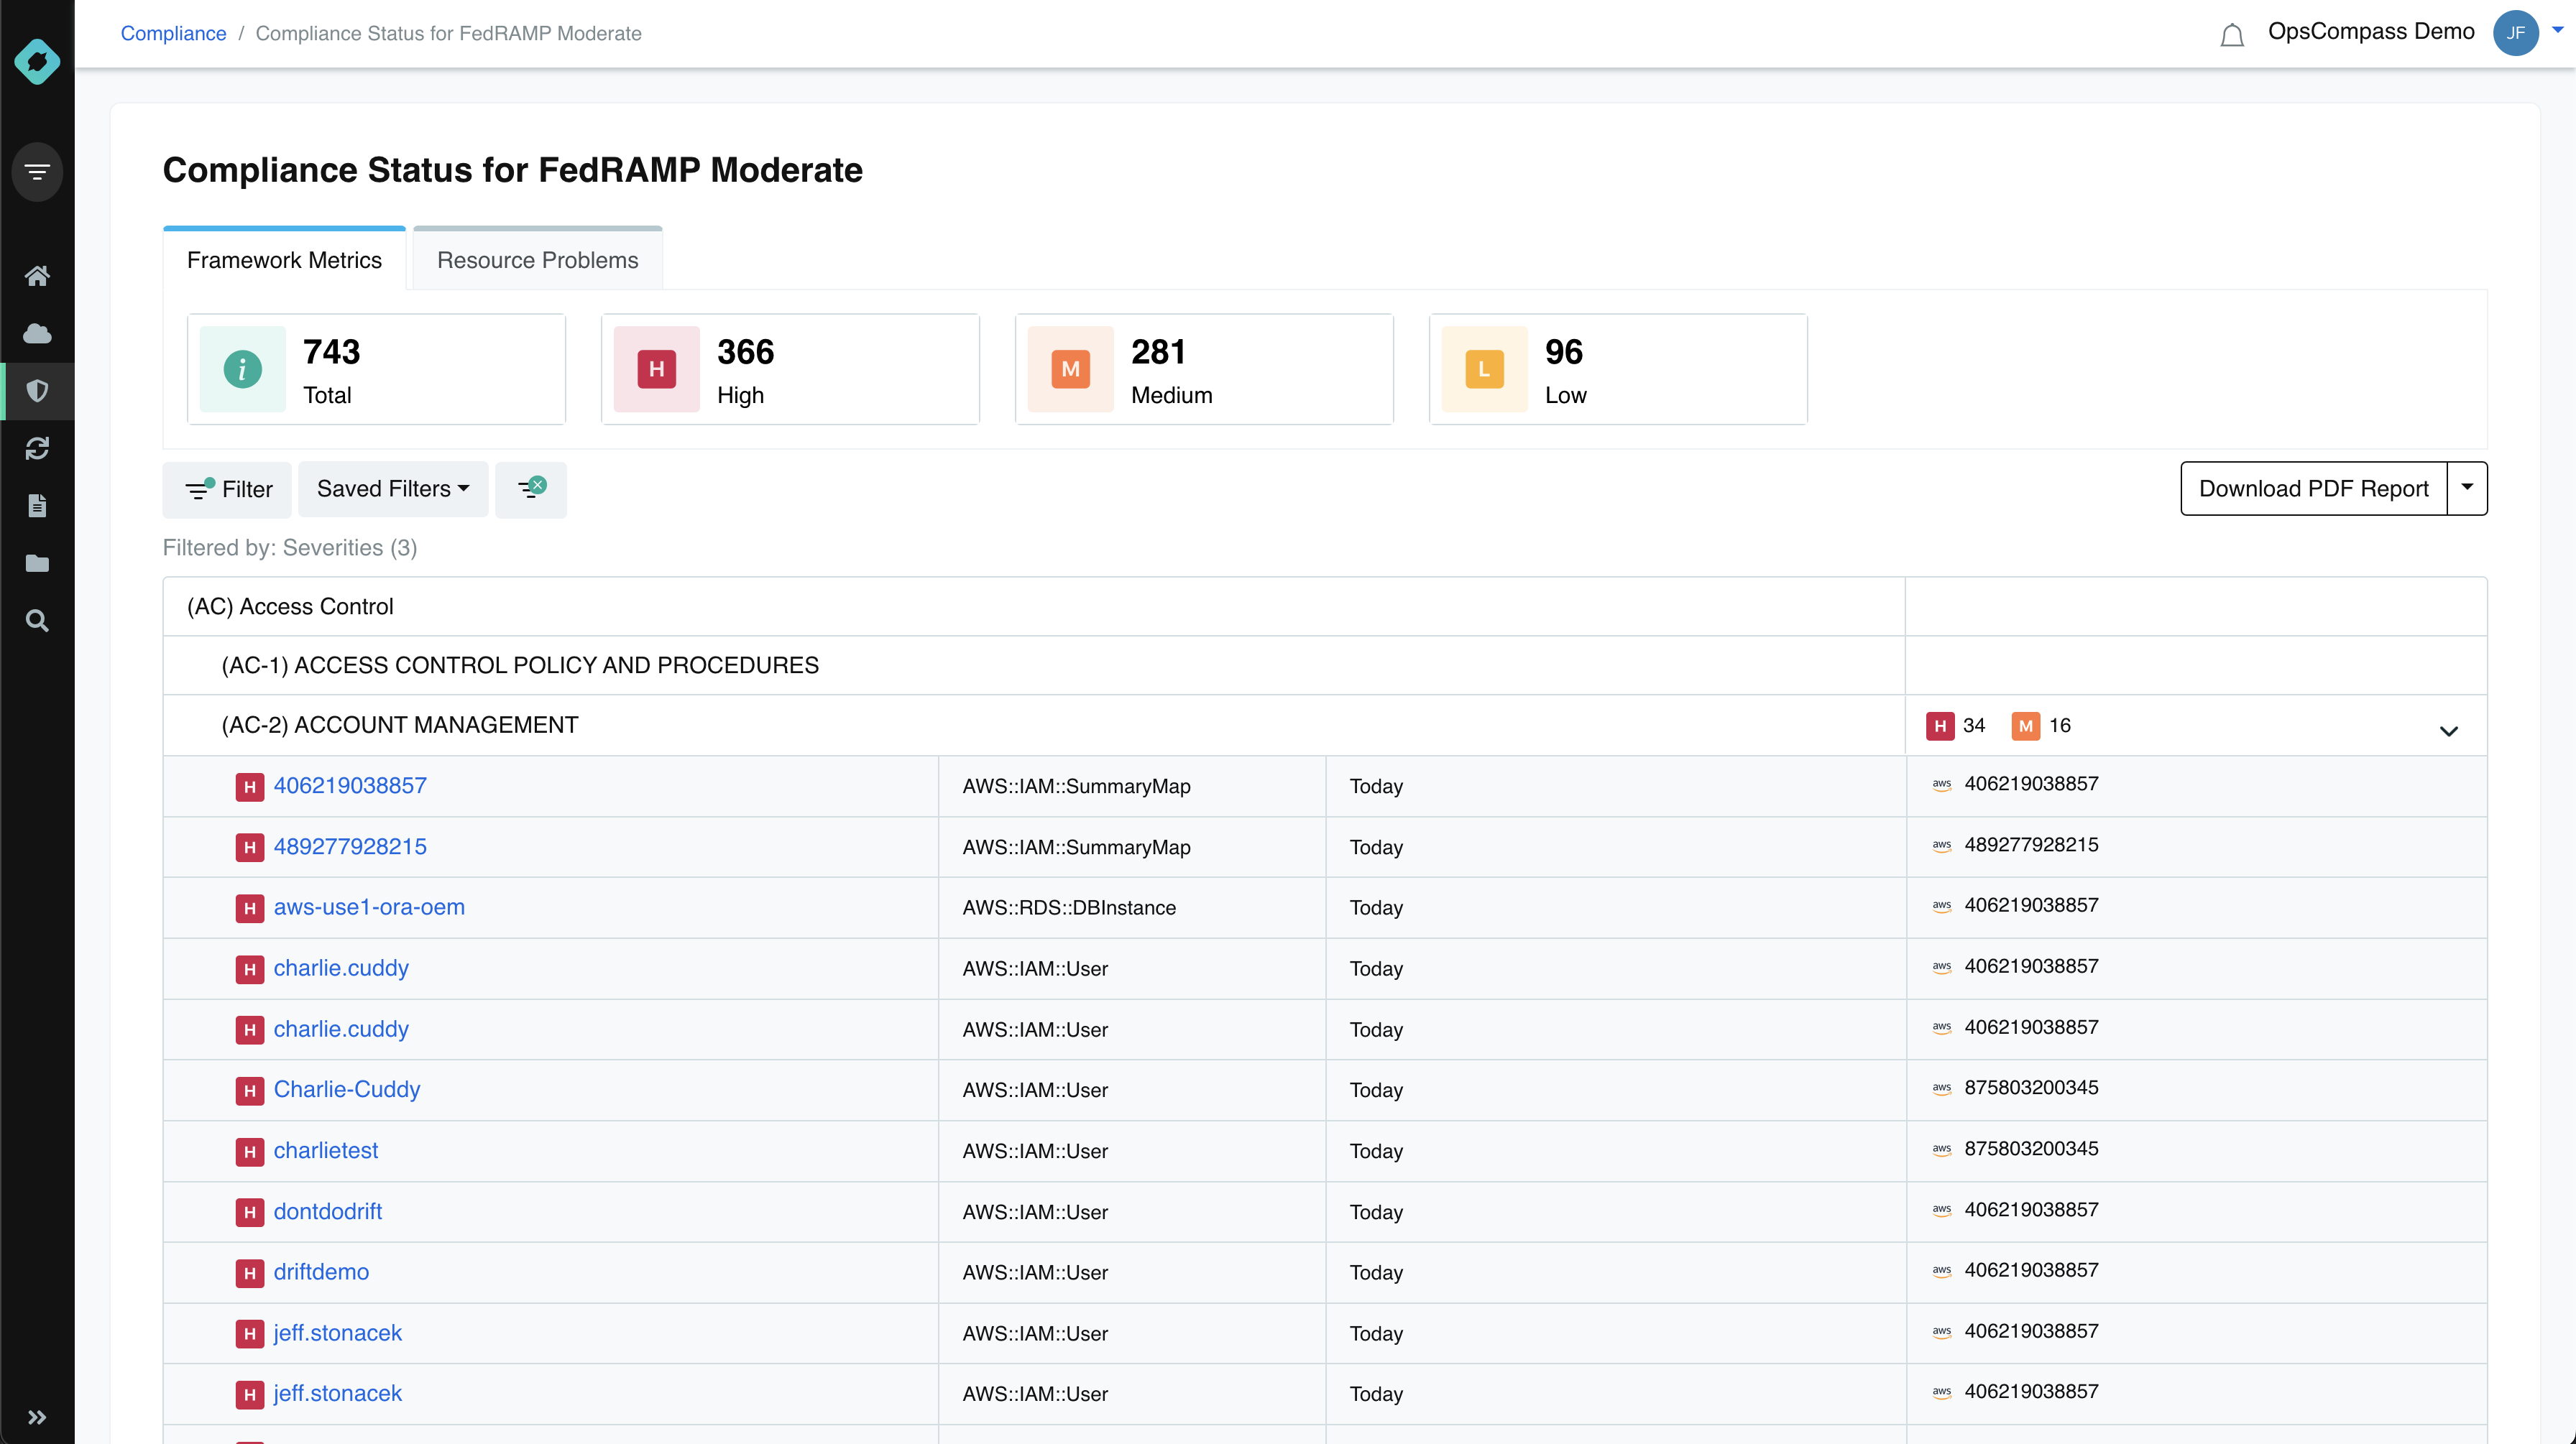
Task: Open the Filter button
Action: 227,489
